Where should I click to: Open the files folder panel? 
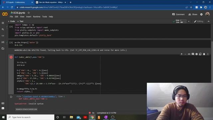tap(3, 48)
